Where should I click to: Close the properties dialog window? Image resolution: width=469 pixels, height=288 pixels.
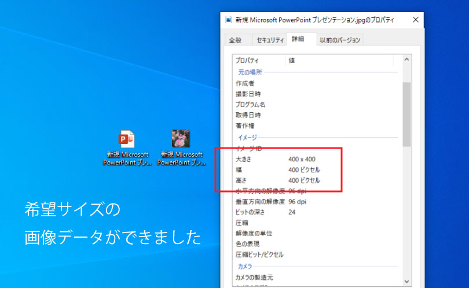(x=415, y=20)
